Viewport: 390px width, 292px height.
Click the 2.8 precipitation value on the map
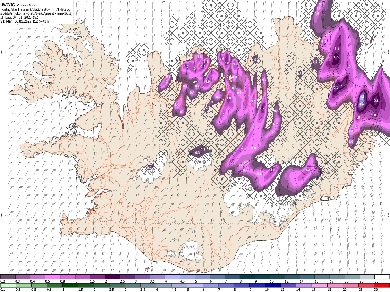[x=376, y=101]
